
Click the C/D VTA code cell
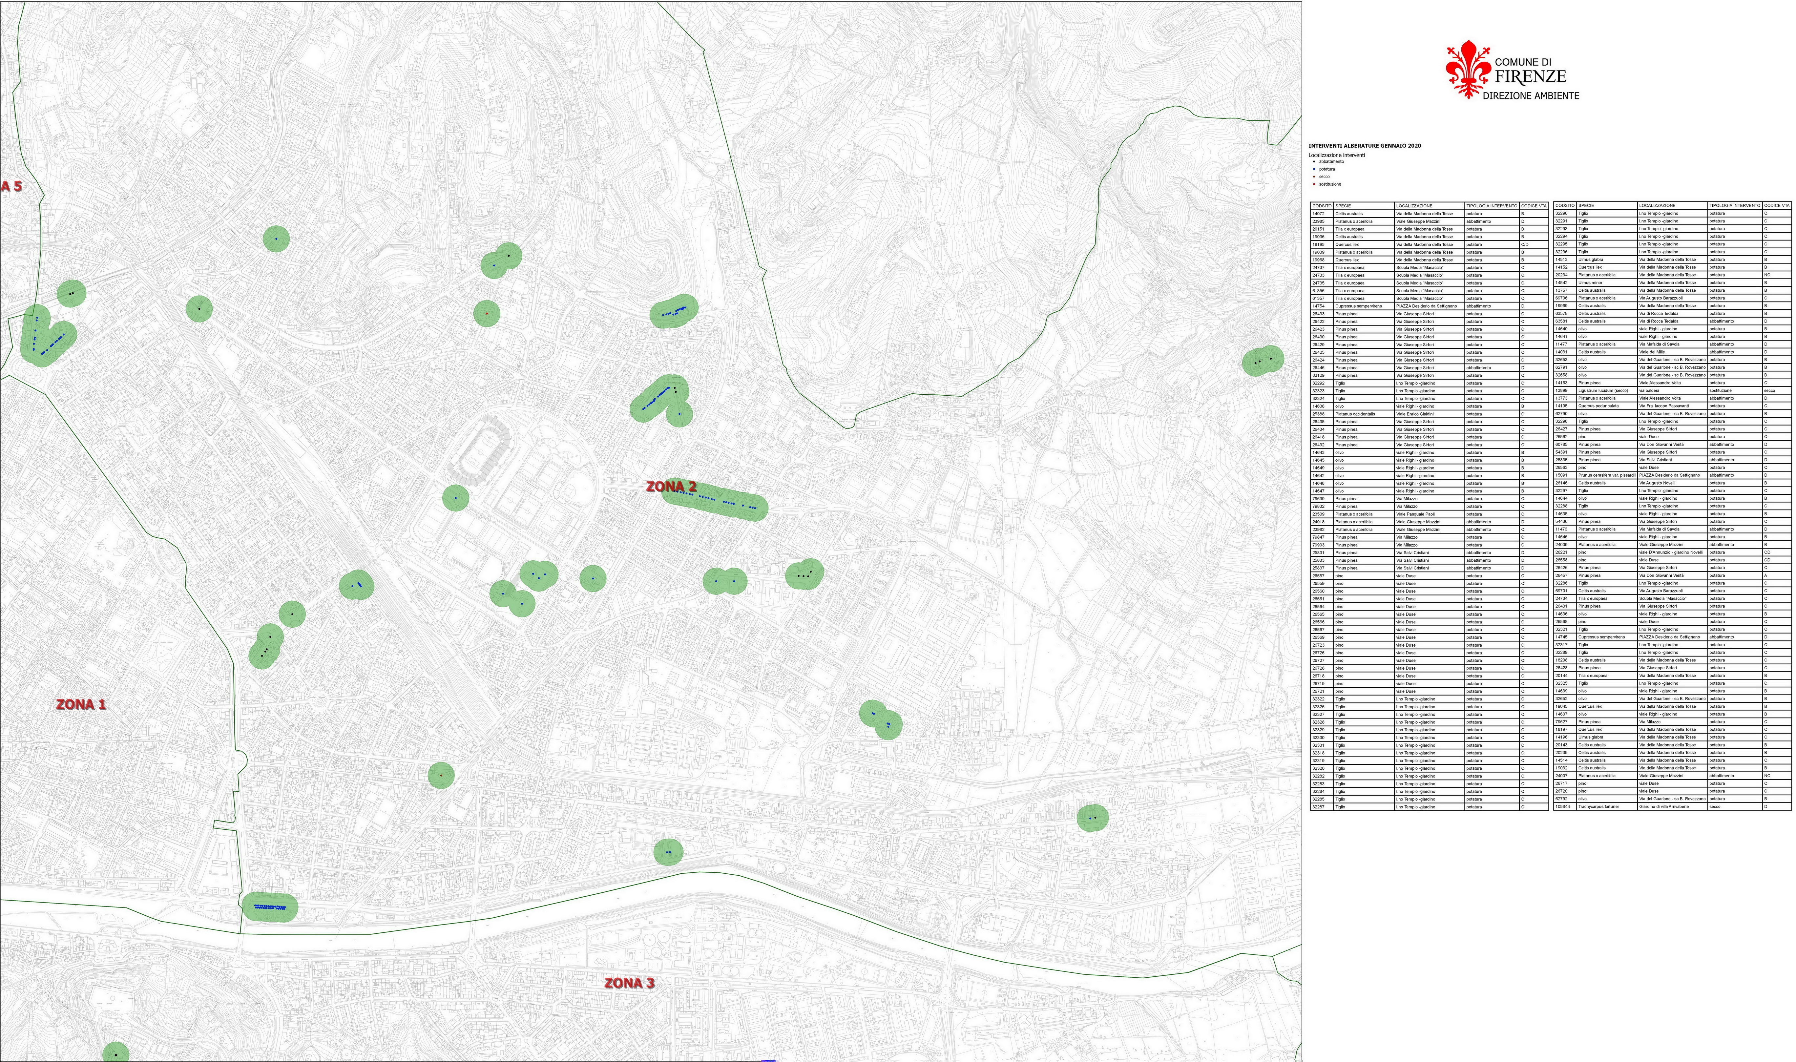pyautogui.click(x=1534, y=245)
